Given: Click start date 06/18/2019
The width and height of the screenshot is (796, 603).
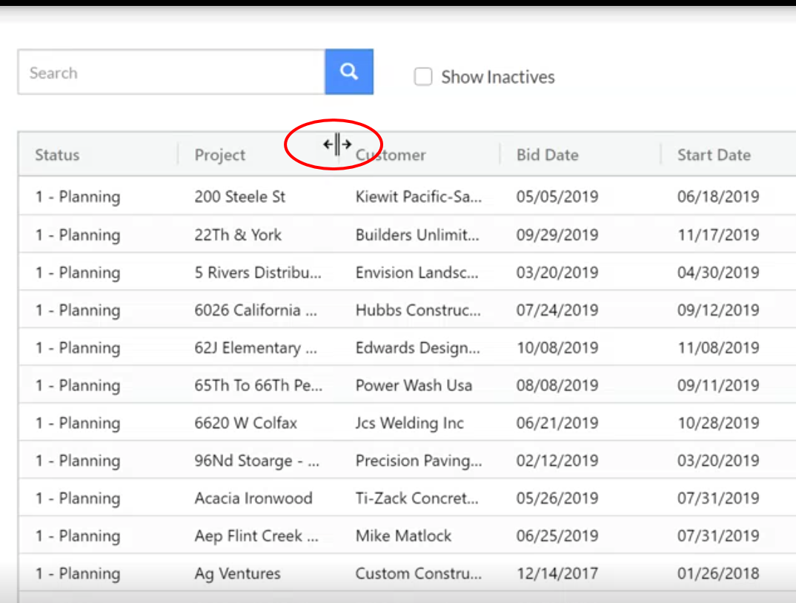Looking at the screenshot, I should (x=718, y=196).
